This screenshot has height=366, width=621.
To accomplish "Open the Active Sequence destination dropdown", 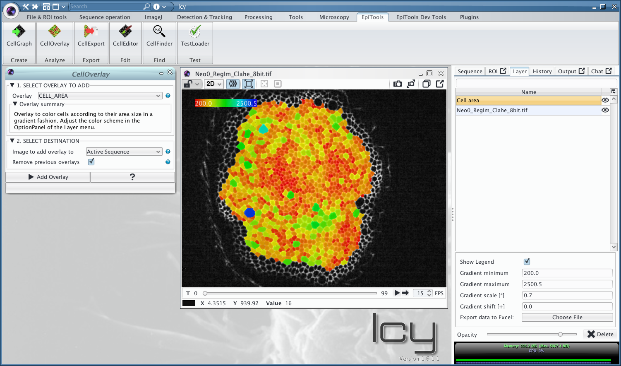I will (x=124, y=152).
